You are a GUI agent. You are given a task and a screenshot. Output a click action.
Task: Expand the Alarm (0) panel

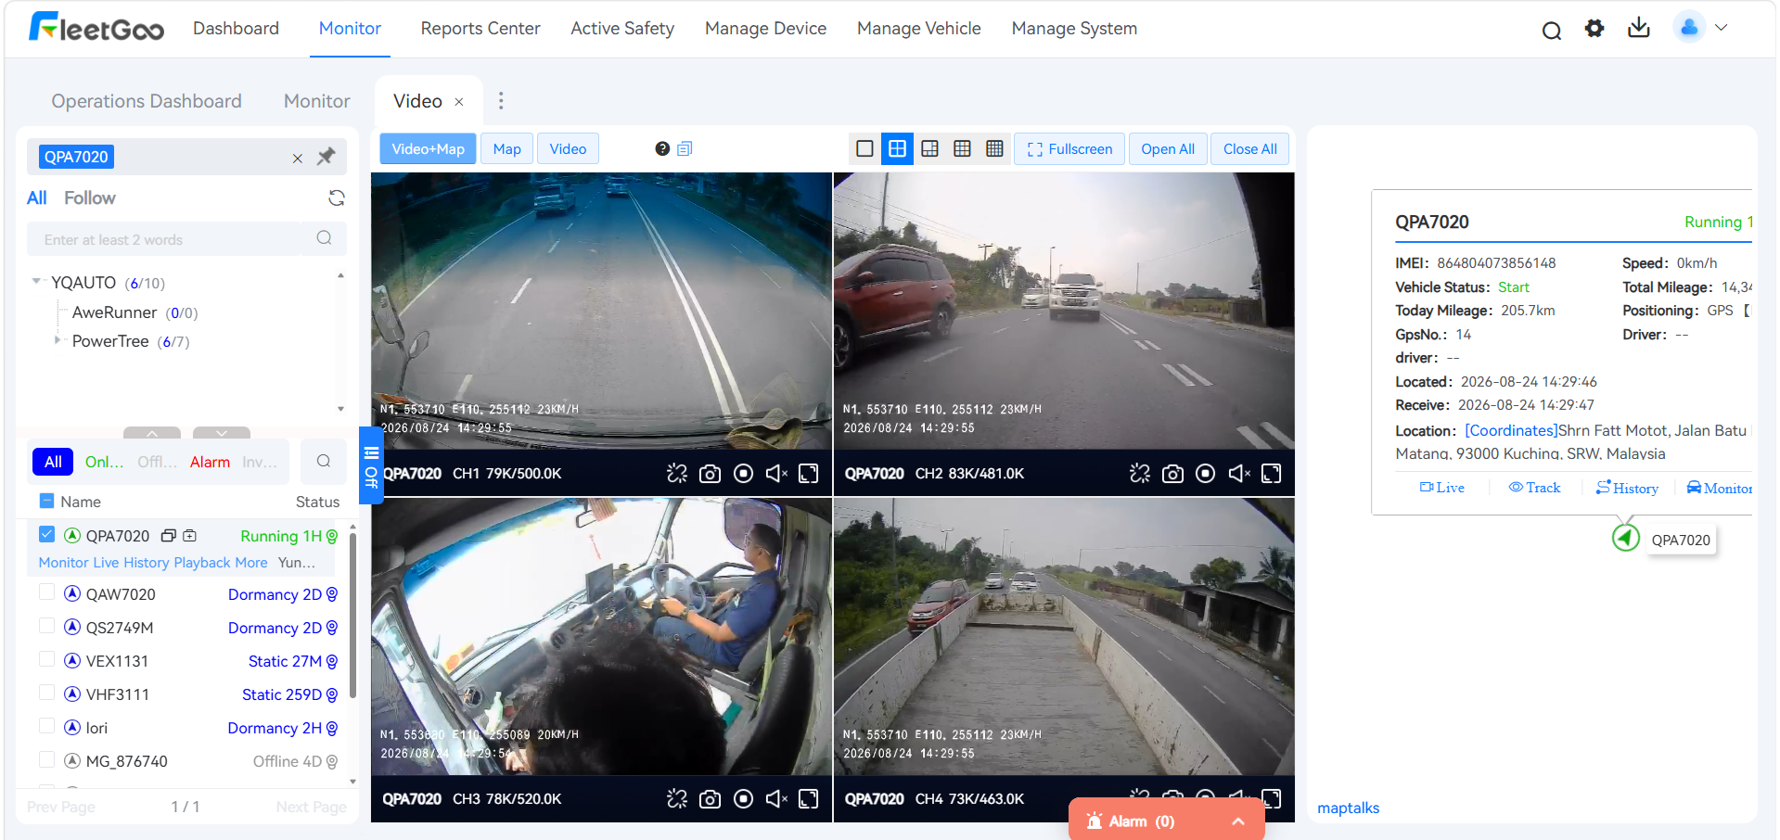(1238, 821)
